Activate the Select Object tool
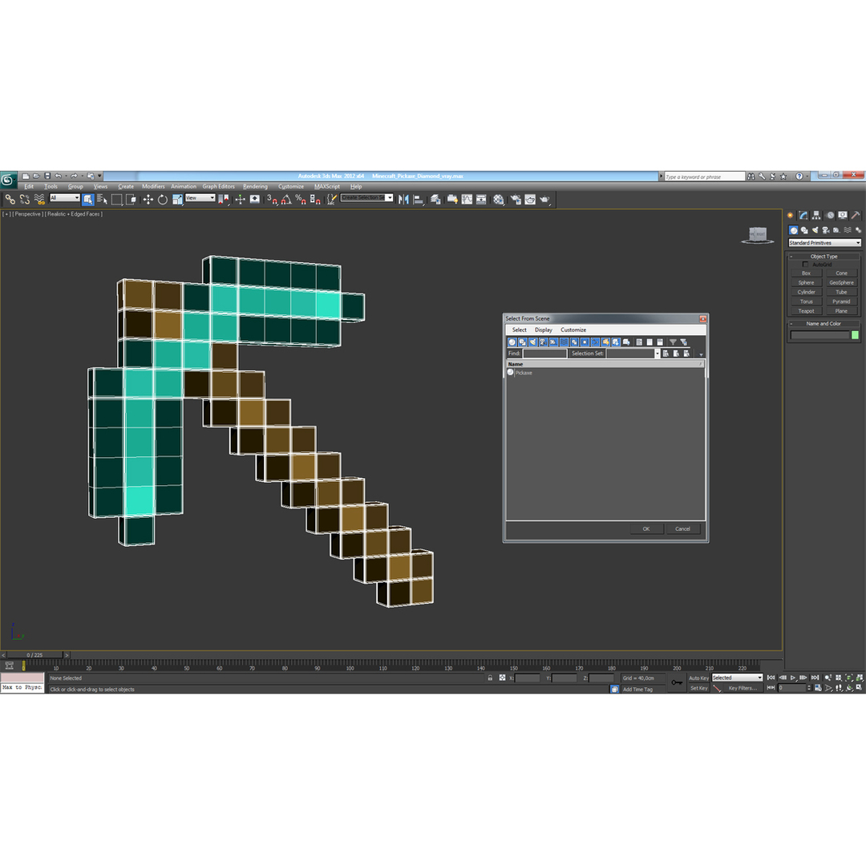This screenshot has height=866, width=866. 88,200
